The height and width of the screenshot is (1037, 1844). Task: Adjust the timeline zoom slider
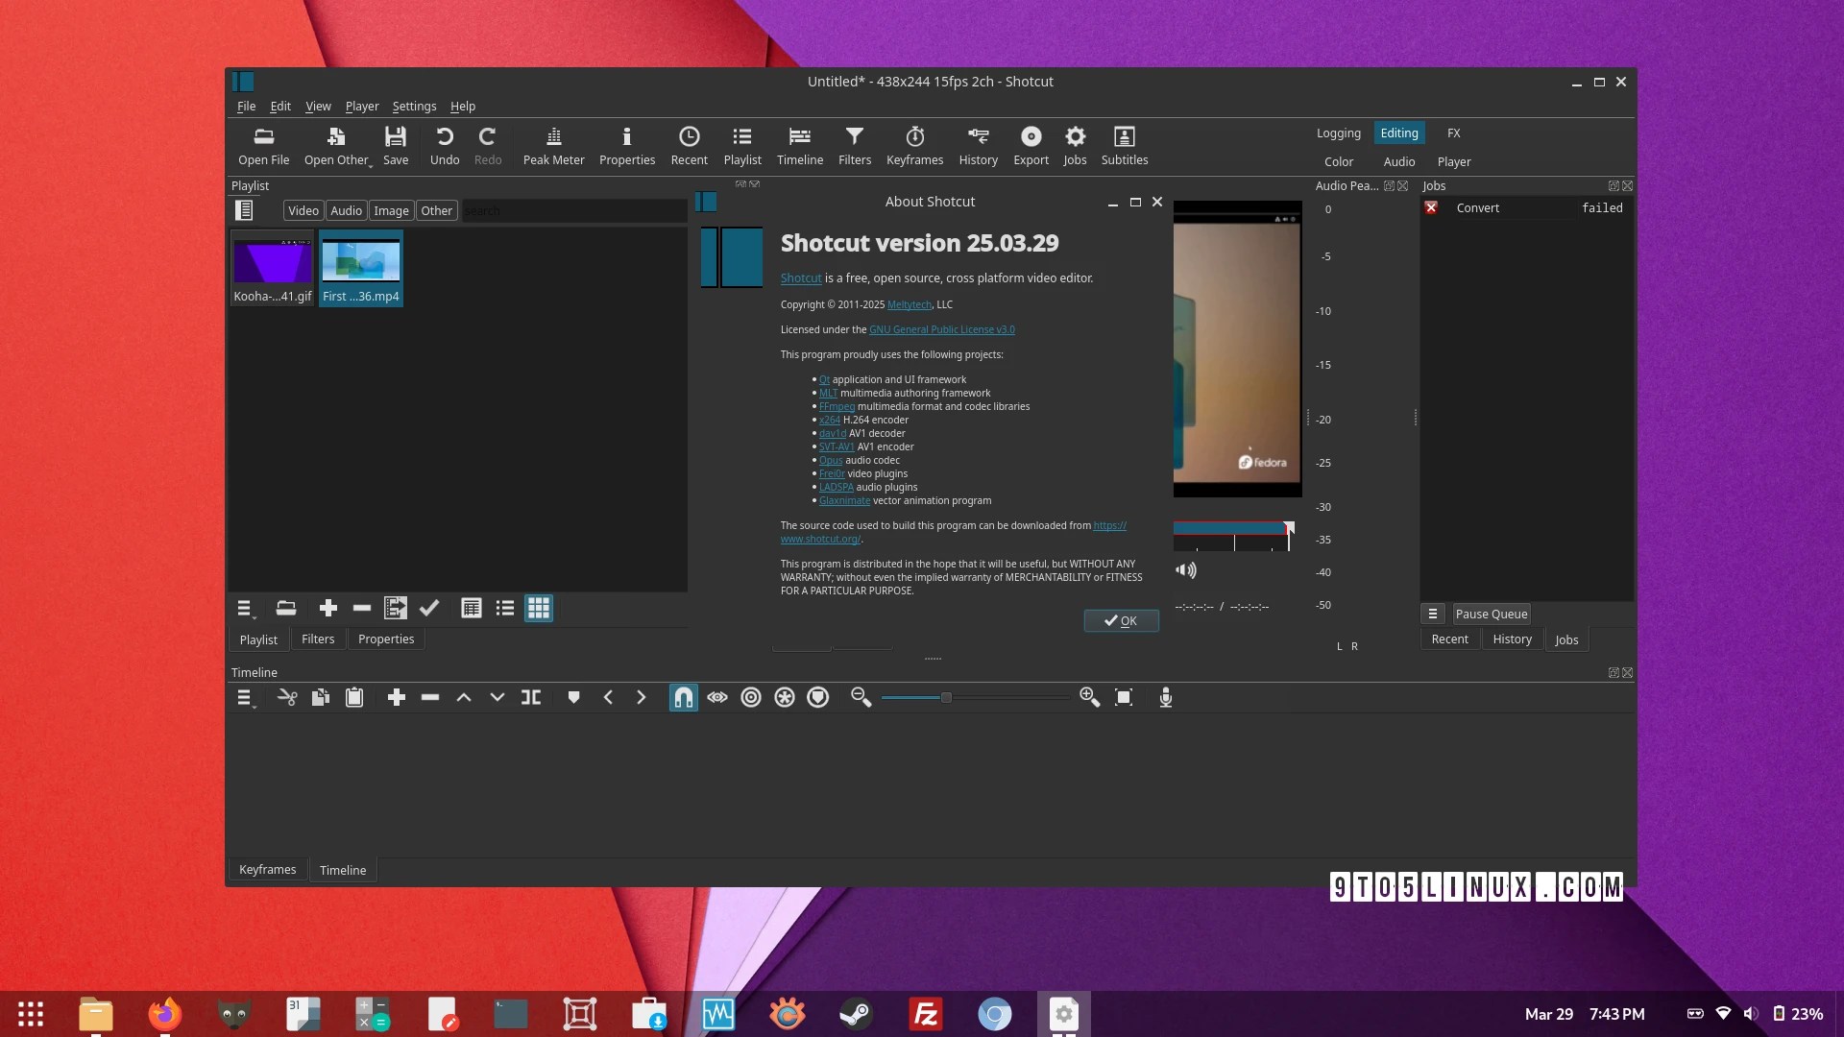946,698
